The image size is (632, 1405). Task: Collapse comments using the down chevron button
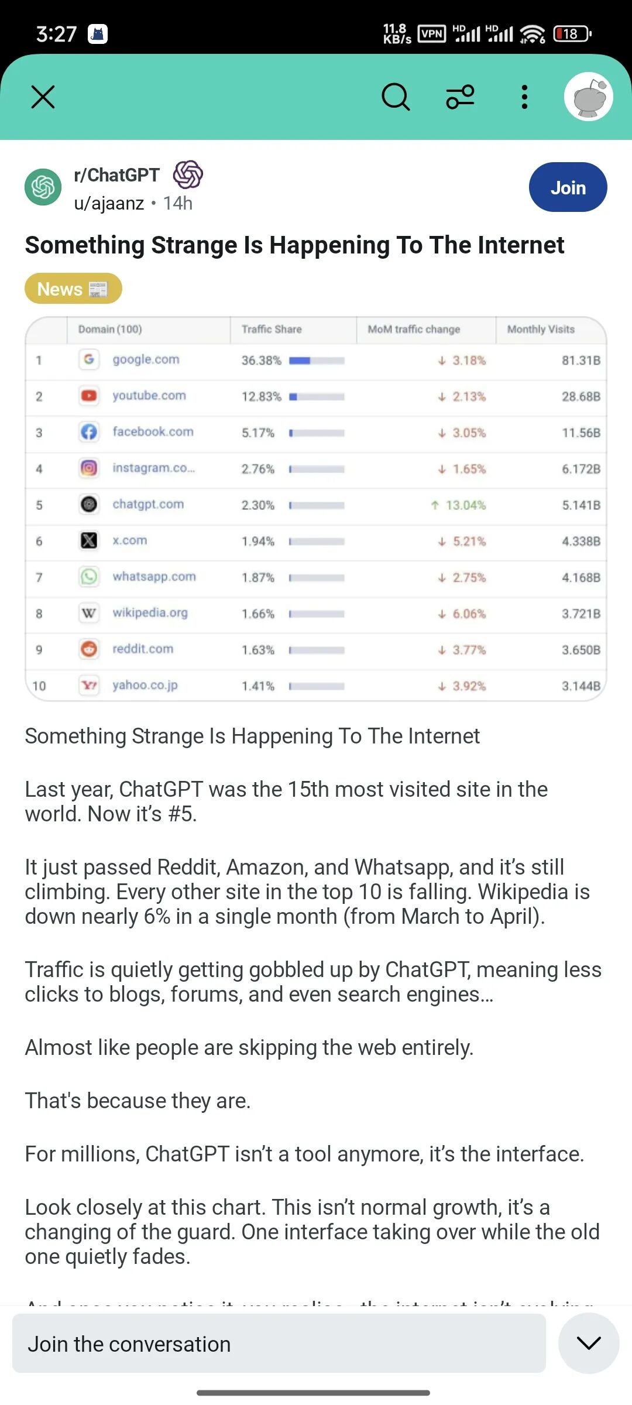coord(589,1343)
